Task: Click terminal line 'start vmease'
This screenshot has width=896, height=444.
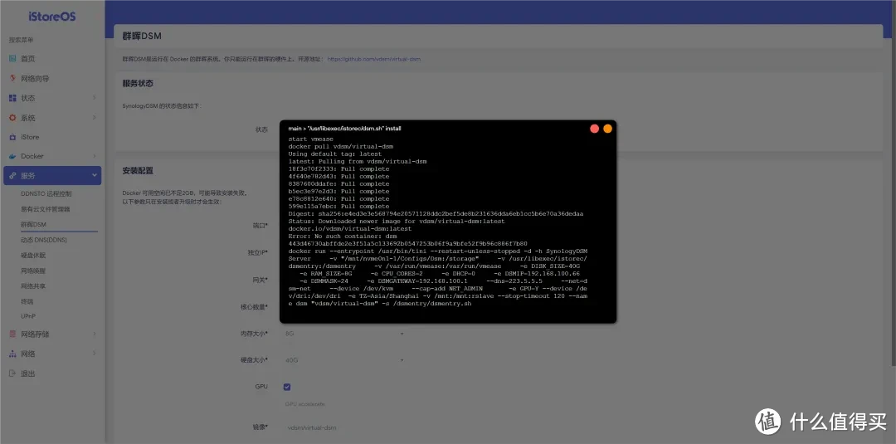Action: point(311,139)
